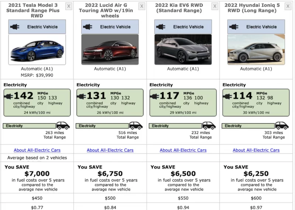Open About All-Electric Cars link under Hyundai

(256, 150)
